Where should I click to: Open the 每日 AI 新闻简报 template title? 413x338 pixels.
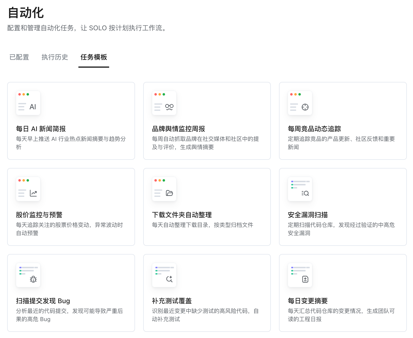coord(41,129)
